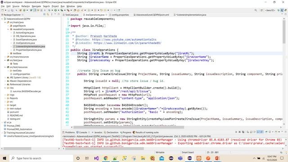This screenshot has width=288, height=162.
Task: Open the Navigate menu
Action: coord(36,6)
